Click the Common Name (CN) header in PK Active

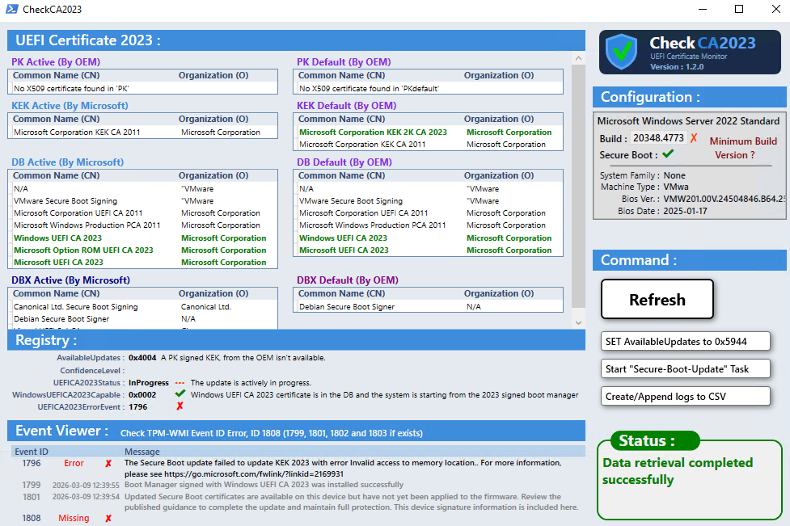[x=57, y=75]
